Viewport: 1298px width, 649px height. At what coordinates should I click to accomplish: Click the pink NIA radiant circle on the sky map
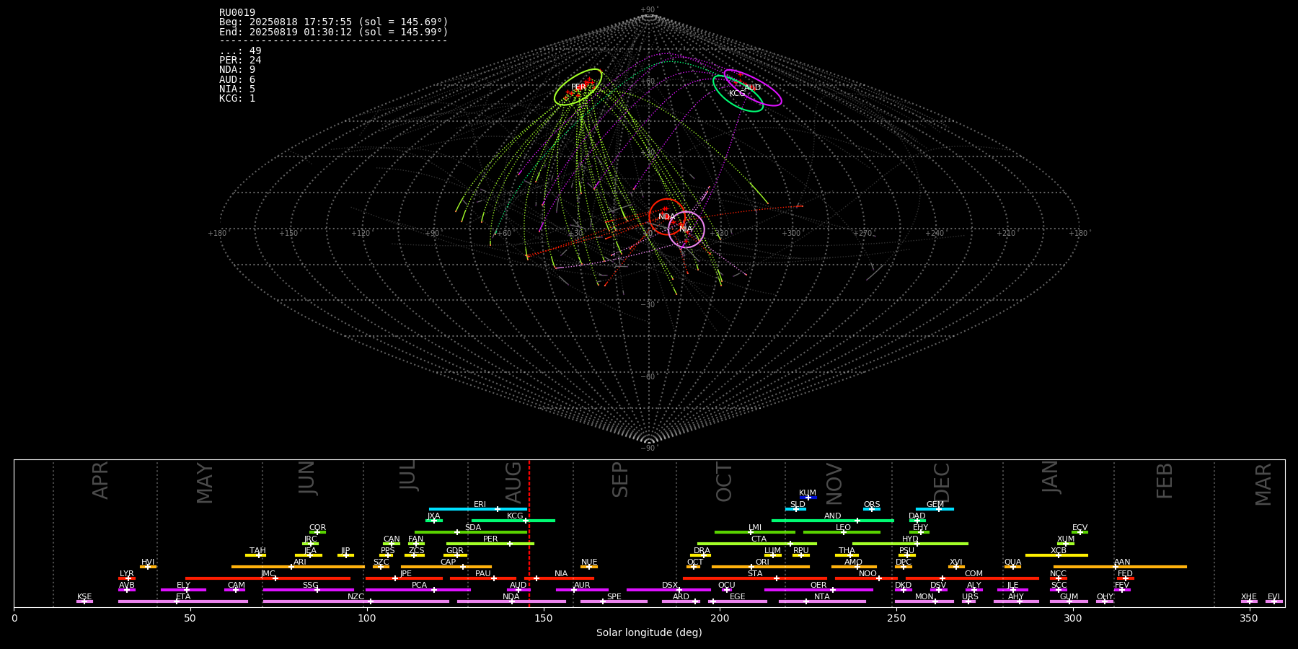tap(686, 229)
